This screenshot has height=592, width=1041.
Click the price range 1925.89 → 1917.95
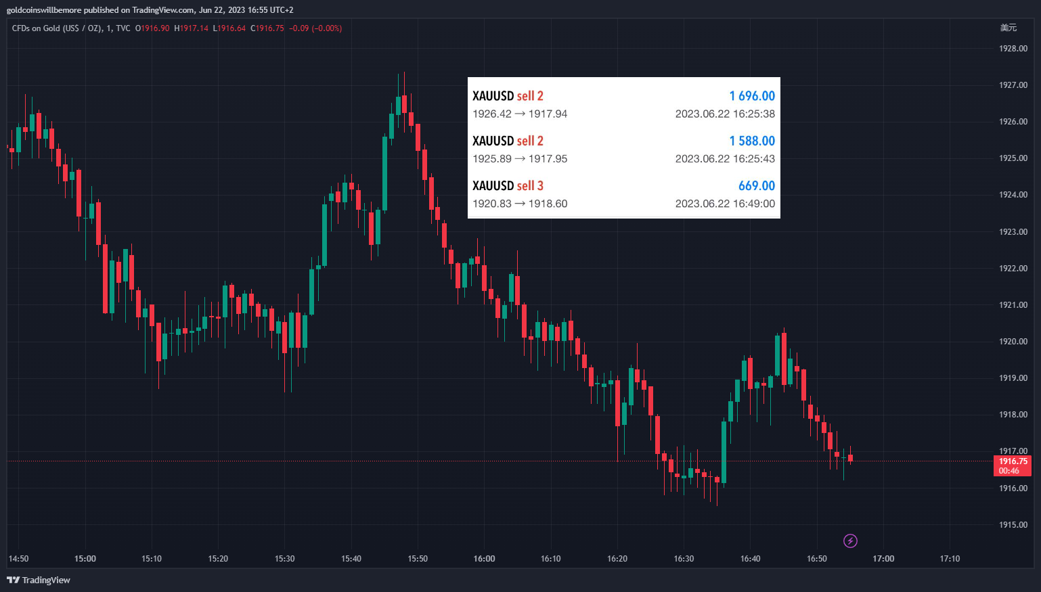click(520, 158)
